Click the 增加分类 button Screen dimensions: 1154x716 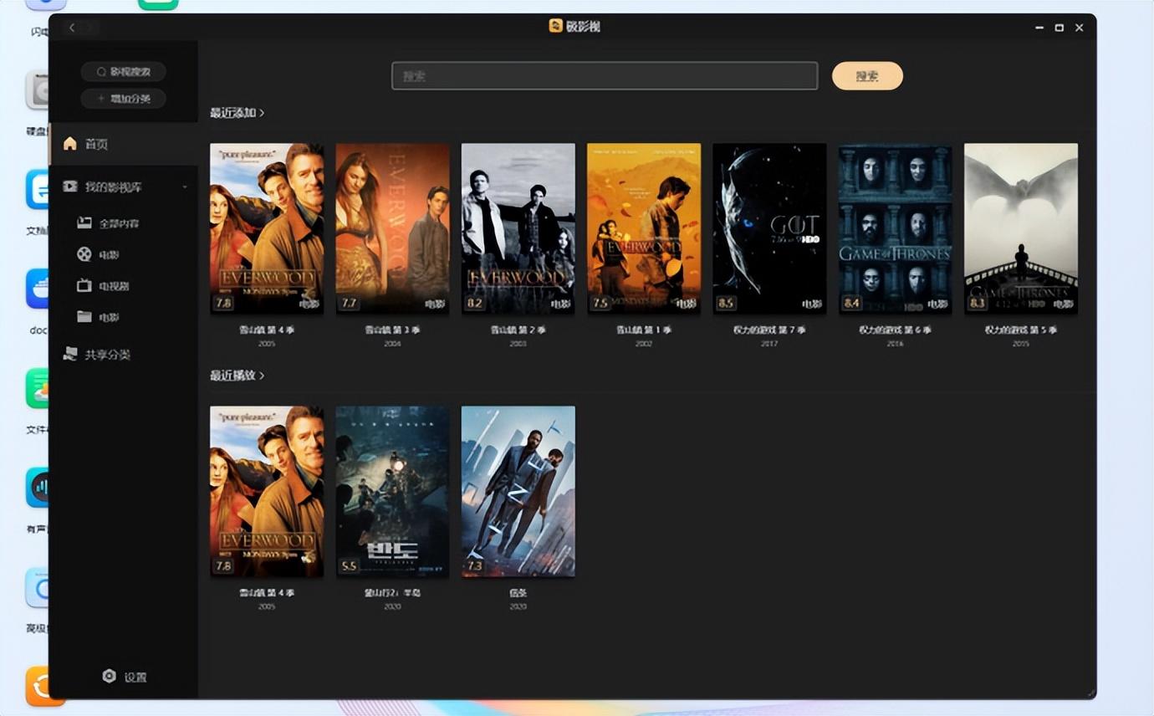pyautogui.click(x=124, y=99)
